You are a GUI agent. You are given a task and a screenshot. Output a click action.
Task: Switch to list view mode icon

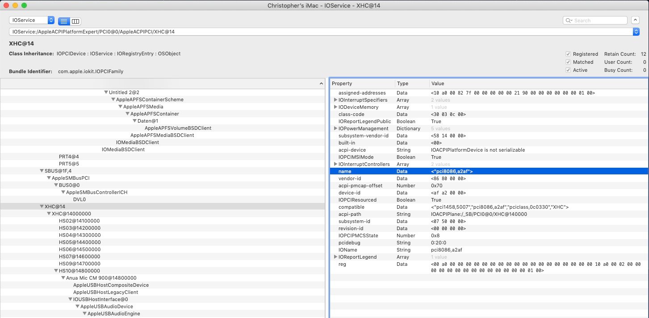click(x=64, y=21)
